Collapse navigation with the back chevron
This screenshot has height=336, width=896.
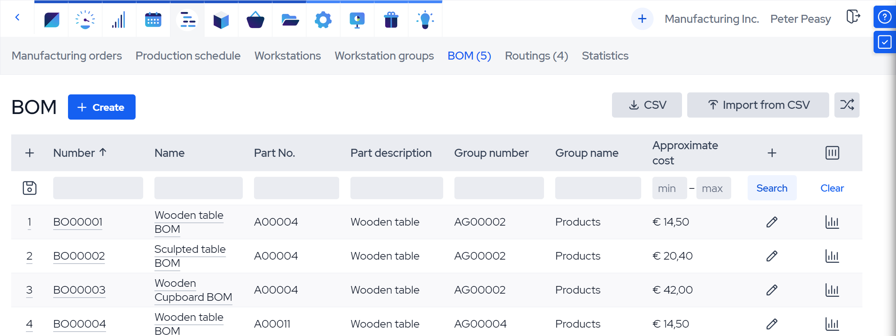(17, 17)
